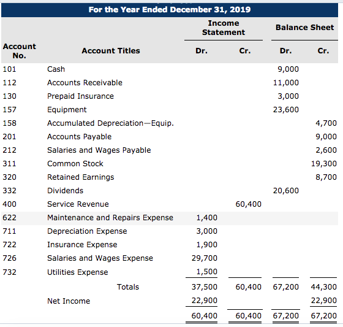Viewport: 343px width, 327px height.
Task: Click the Totals row label
Action: 128,287
